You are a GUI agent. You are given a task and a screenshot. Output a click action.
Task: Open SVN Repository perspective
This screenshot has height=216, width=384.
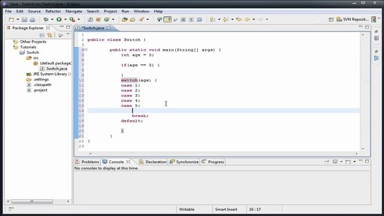[x=352, y=19]
